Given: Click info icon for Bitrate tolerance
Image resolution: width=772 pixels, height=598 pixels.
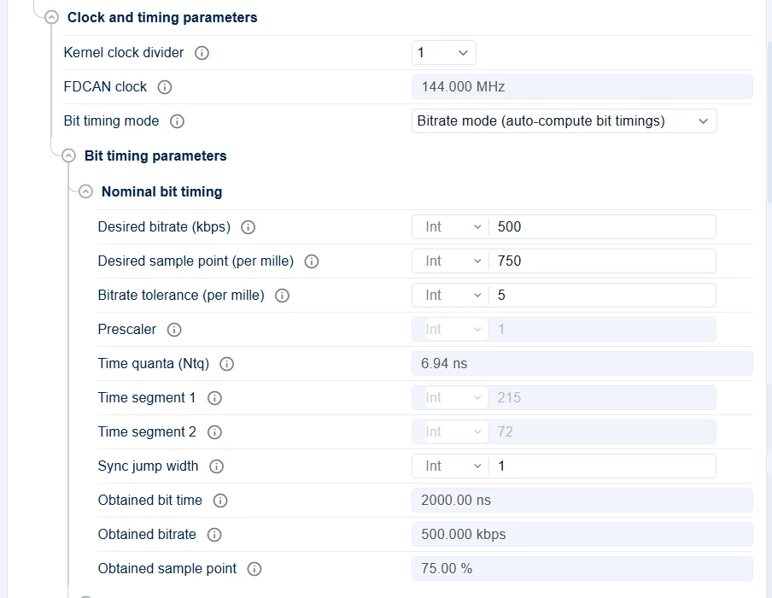Looking at the screenshot, I should [x=282, y=296].
